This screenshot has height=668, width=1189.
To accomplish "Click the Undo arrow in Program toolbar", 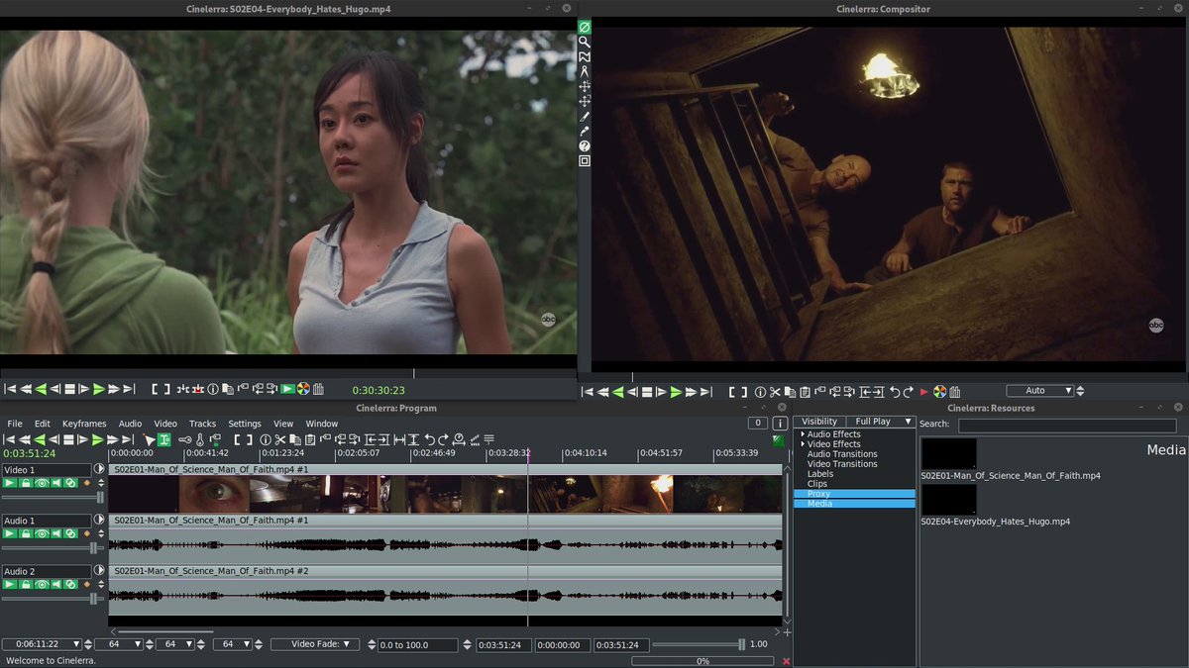I will tap(429, 439).
